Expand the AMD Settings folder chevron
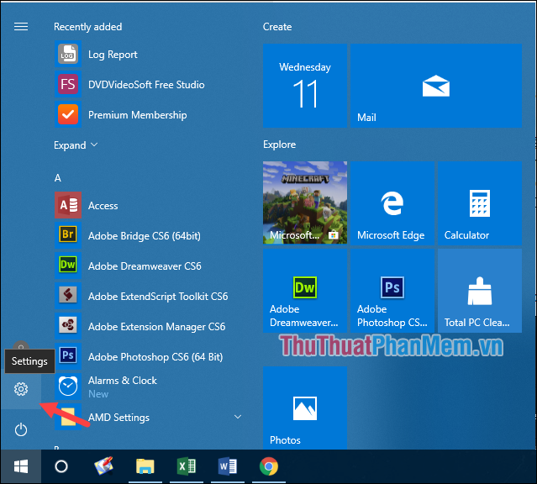Screen dimensions: 537x484 [x=238, y=417]
